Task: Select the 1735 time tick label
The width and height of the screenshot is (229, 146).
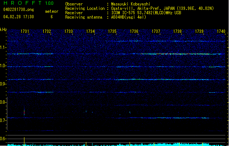Action: coord(112,32)
